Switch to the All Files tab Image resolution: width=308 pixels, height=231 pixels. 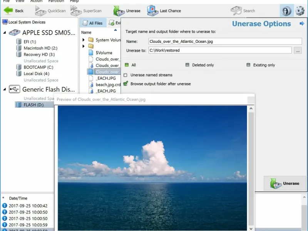pyautogui.click(x=92, y=23)
